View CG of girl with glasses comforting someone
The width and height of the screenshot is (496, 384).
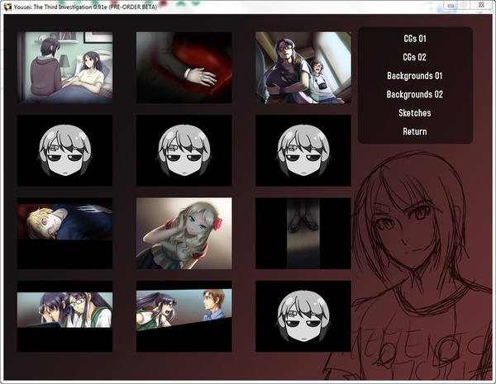[x=64, y=316]
